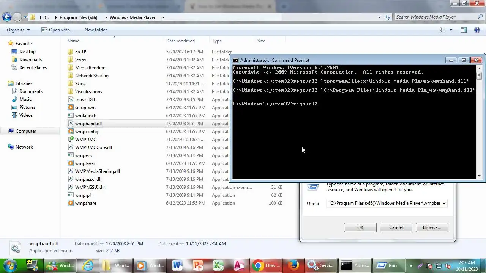Screen dimensions: 486x273
Task: Select the wmpenc file
Action: [84, 155]
